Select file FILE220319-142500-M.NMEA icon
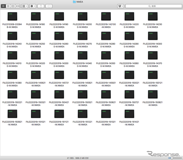This screenshot has height=160, width=183. tap(36, 36)
